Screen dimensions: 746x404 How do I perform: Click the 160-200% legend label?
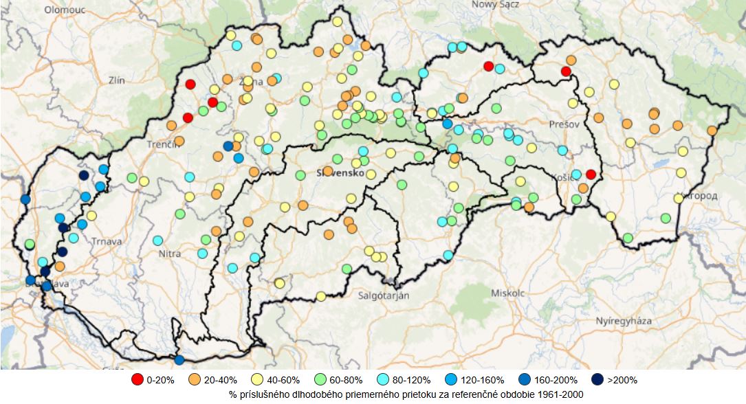(556, 380)
